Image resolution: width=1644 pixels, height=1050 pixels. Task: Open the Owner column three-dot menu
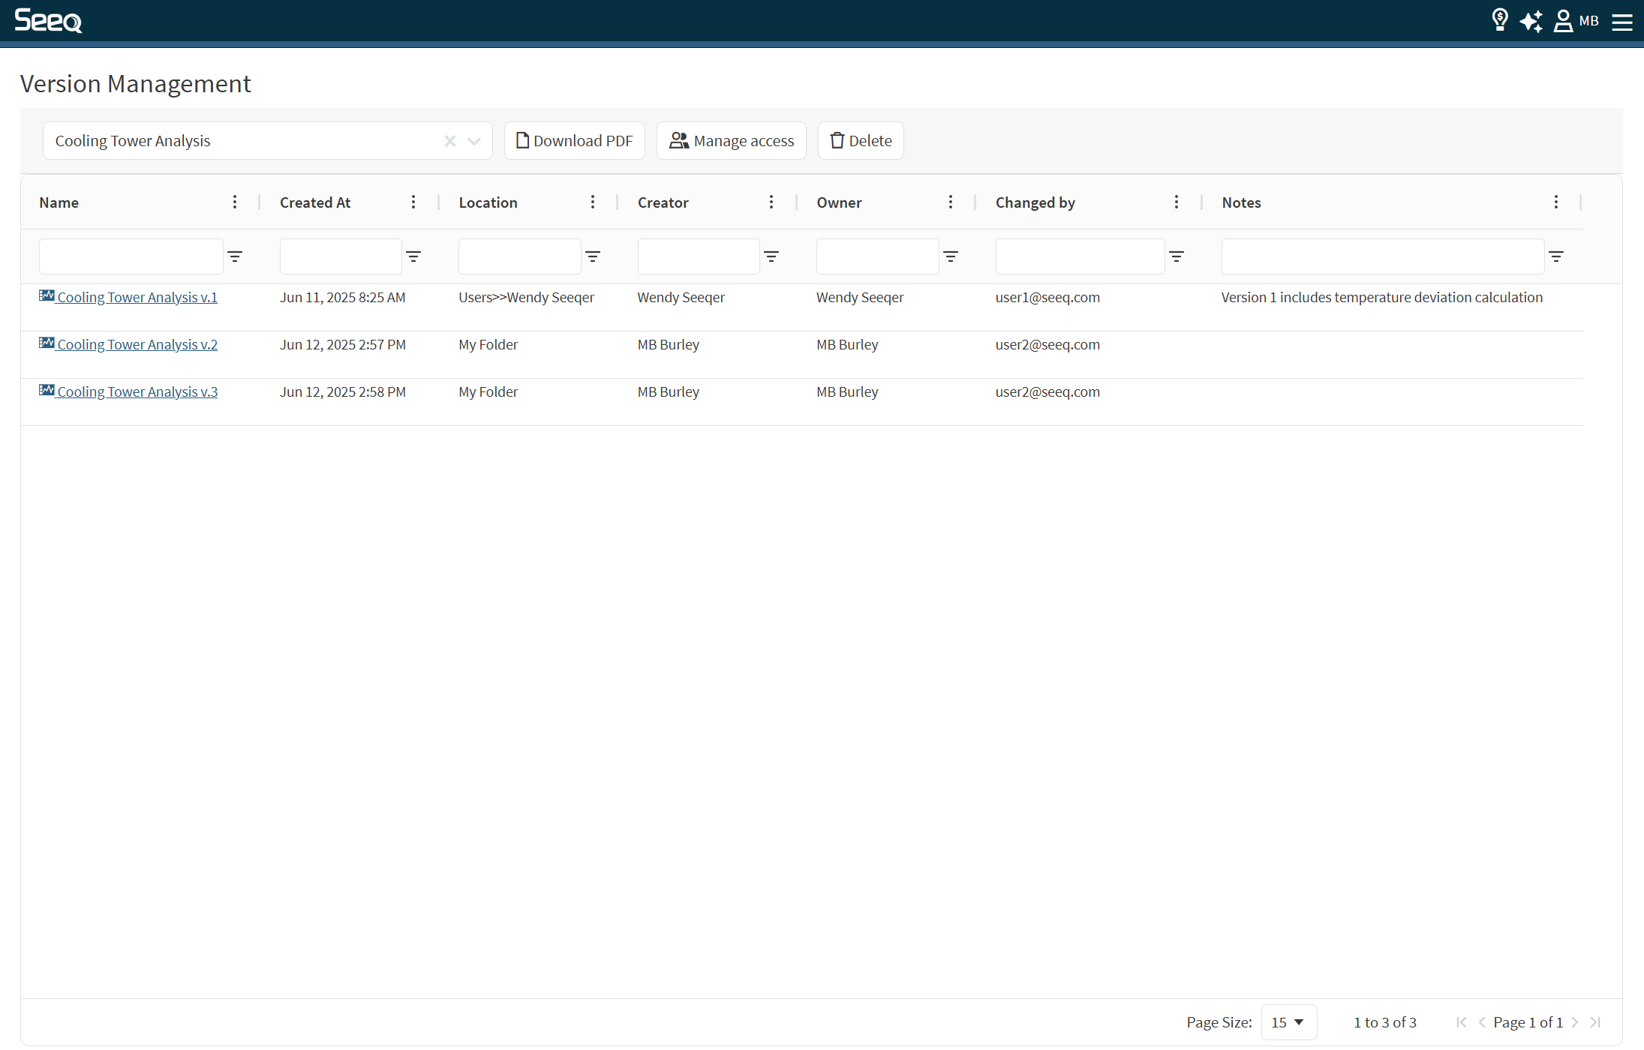click(951, 202)
